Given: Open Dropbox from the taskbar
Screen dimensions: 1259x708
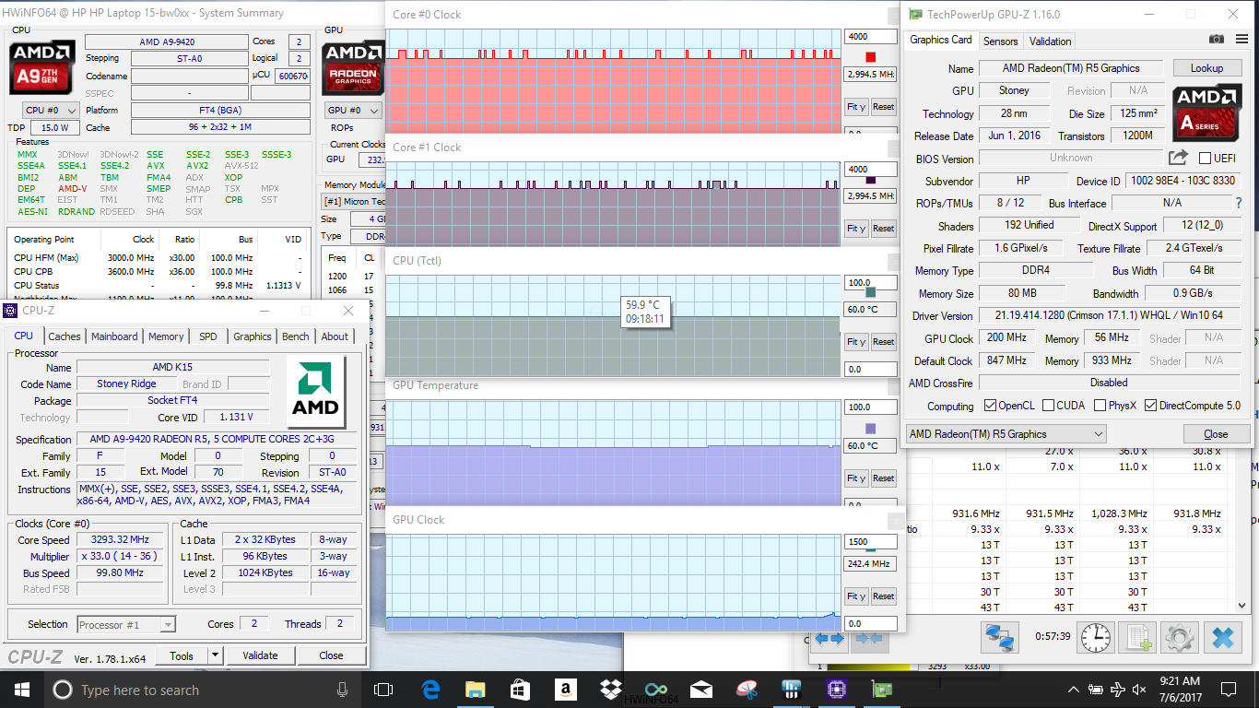Looking at the screenshot, I should coord(609,690).
